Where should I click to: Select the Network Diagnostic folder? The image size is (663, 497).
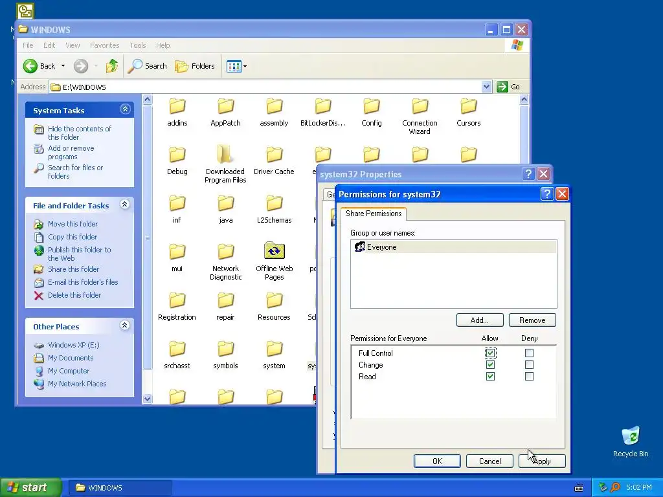225,262
